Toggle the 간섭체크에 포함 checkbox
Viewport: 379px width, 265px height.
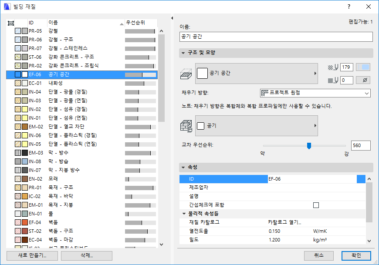tap(316, 205)
